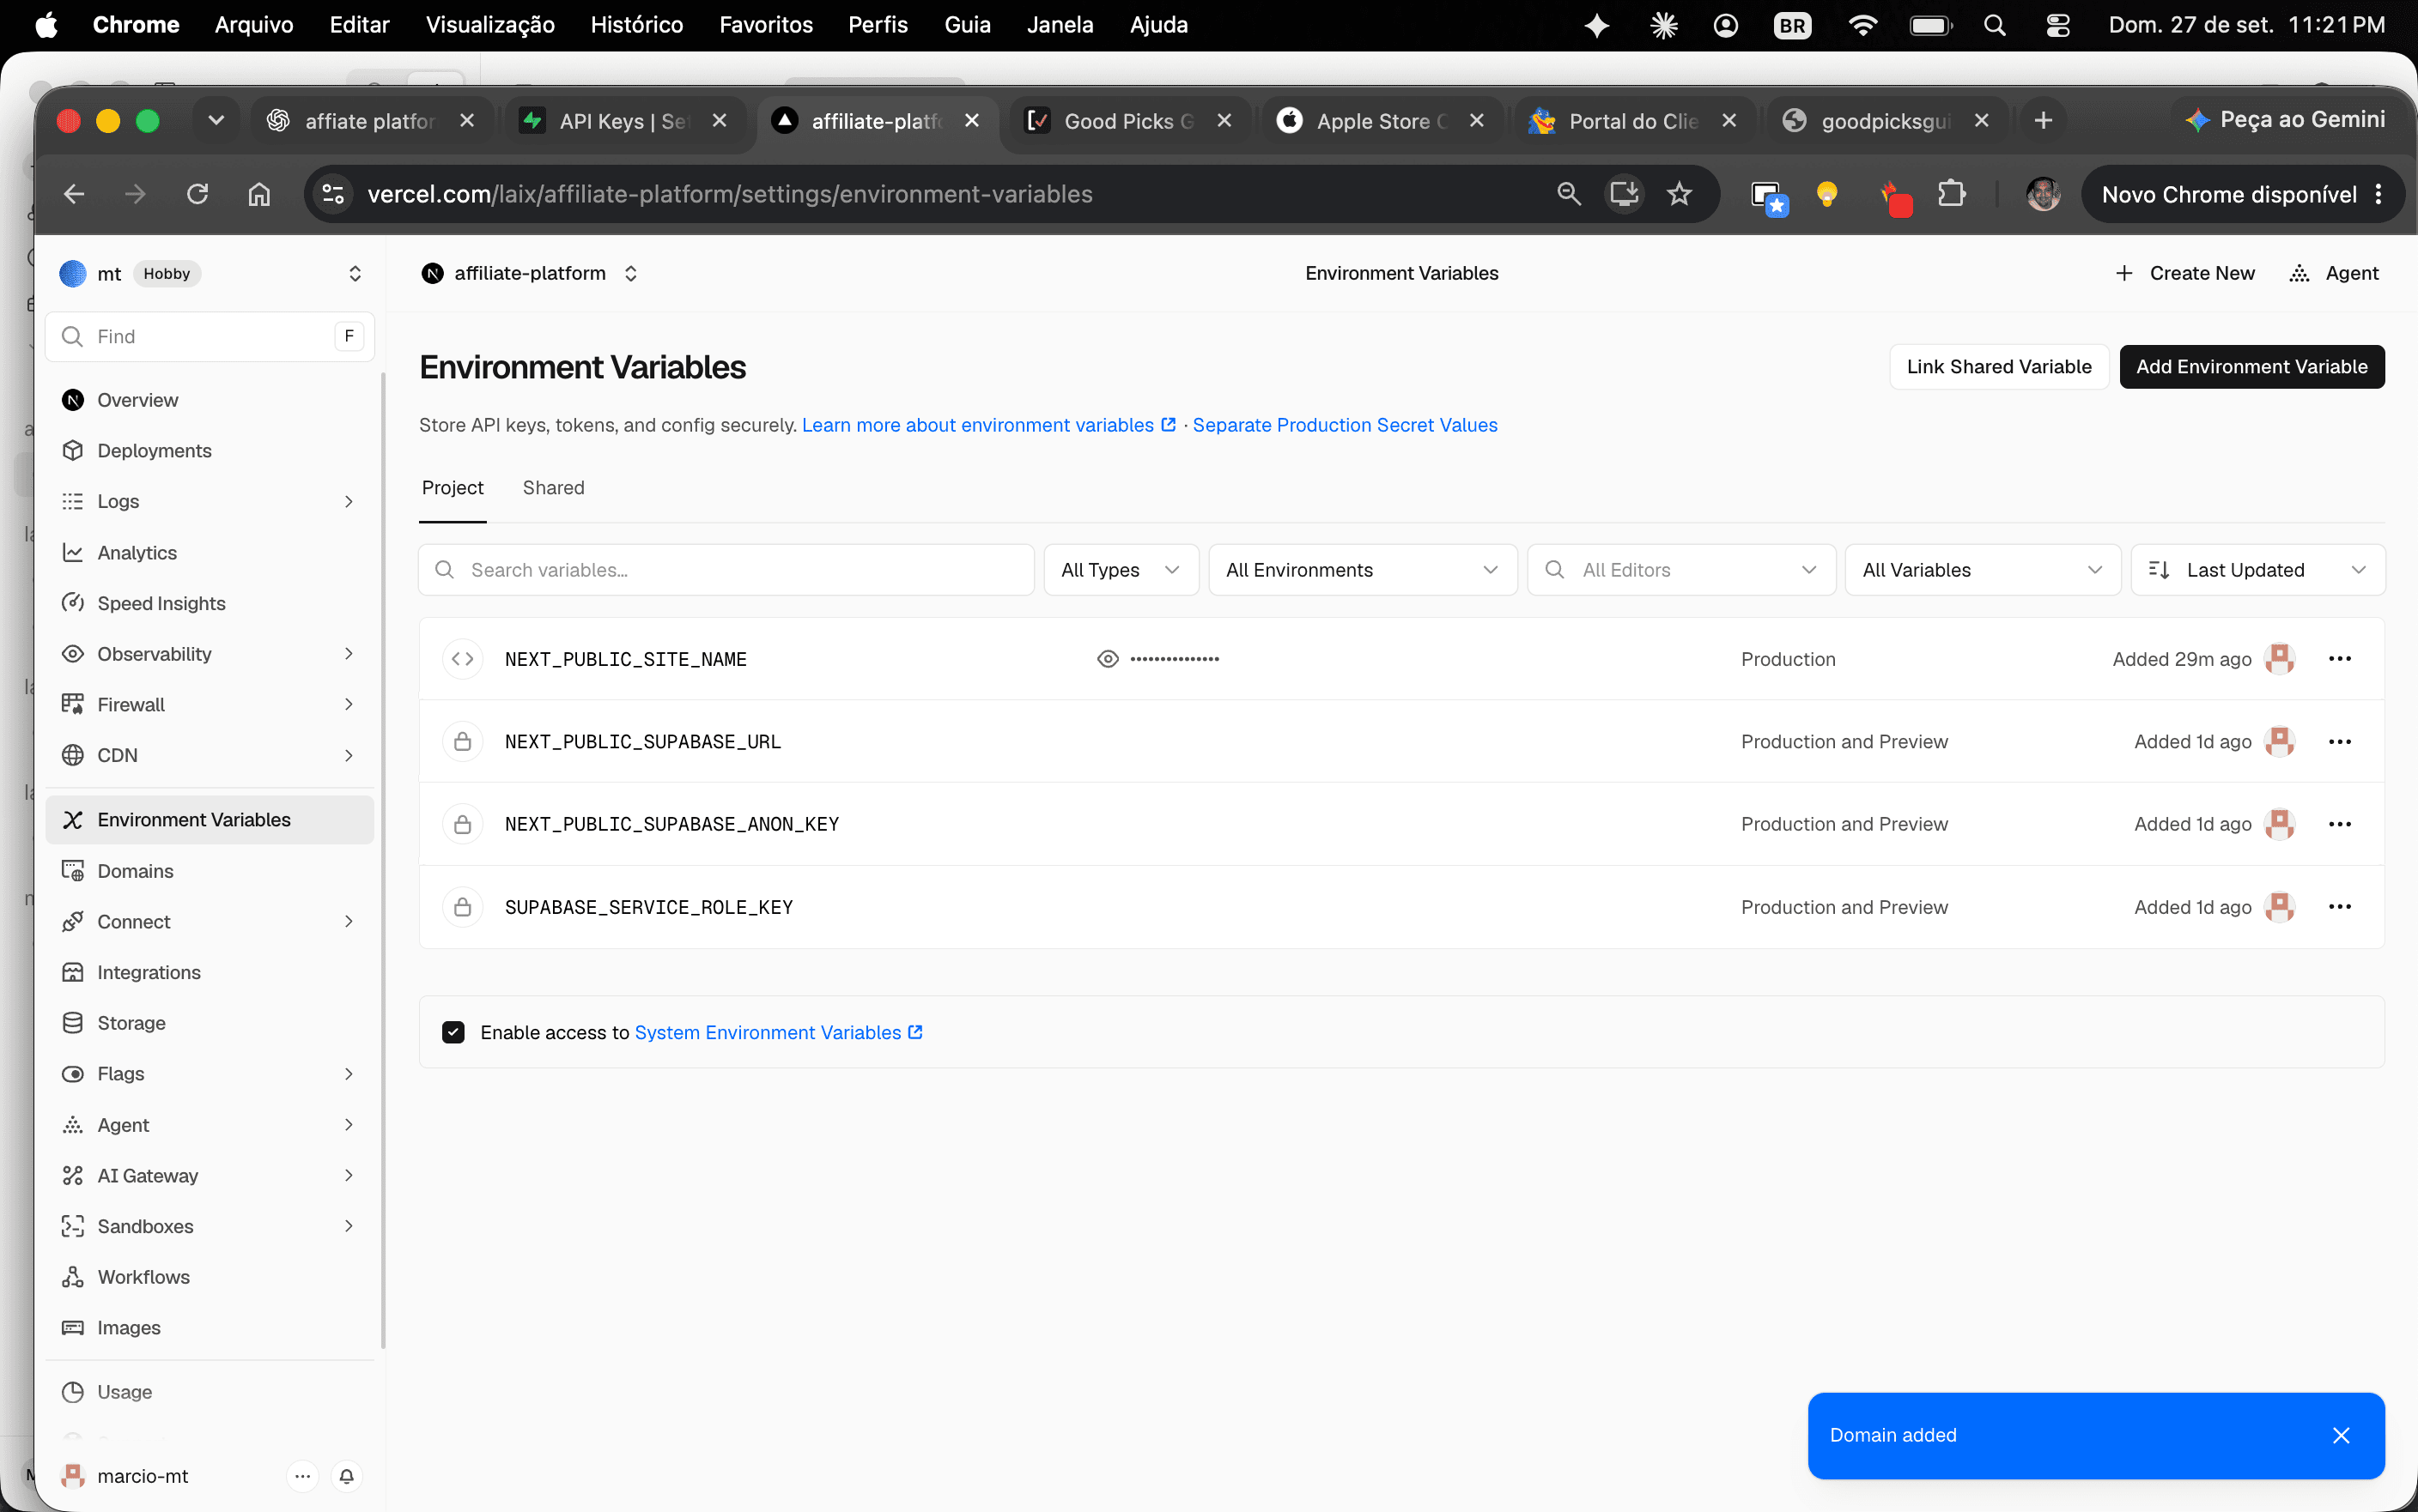Open the notifications bell icon
Image resolution: width=2418 pixels, height=1512 pixels.
click(346, 1476)
